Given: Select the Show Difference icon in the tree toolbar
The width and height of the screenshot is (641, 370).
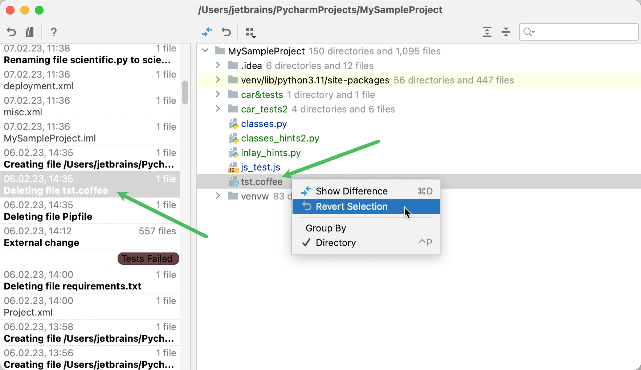Looking at the screenshot, I should [207, 32].
